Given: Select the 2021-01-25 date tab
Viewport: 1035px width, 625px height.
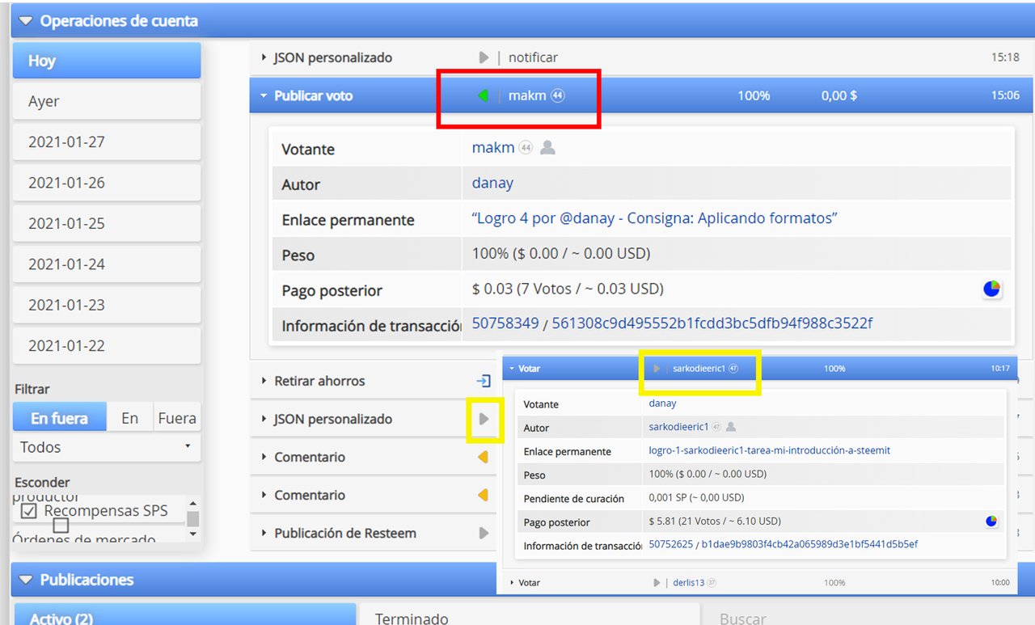Looking at the screenshot, I should pyautogui.click(x=107, y=223).
